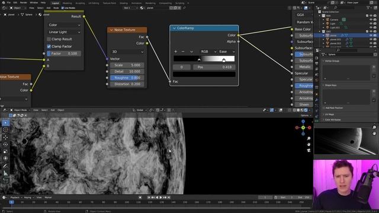This screenshot has height=213, width=379.
Task: Click the zoom magnifier icon in viewport
Action: [x=309, y=138]
